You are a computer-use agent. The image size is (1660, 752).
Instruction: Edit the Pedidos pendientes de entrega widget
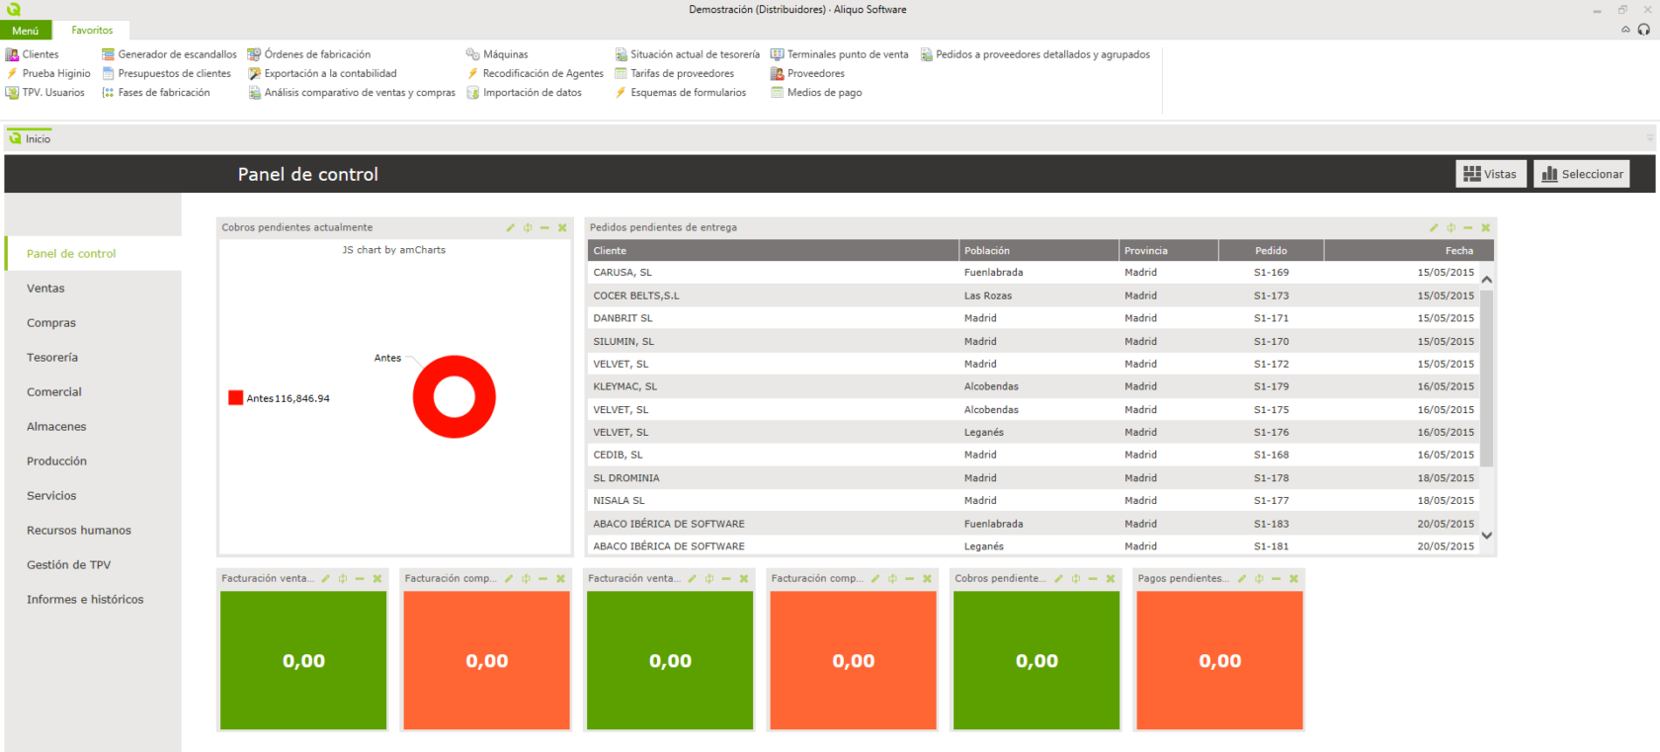tap(1434, 227)
